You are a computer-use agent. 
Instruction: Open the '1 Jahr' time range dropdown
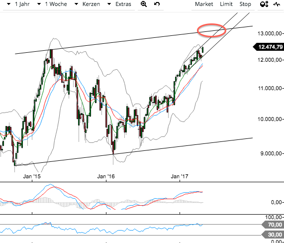coord(19,4)
